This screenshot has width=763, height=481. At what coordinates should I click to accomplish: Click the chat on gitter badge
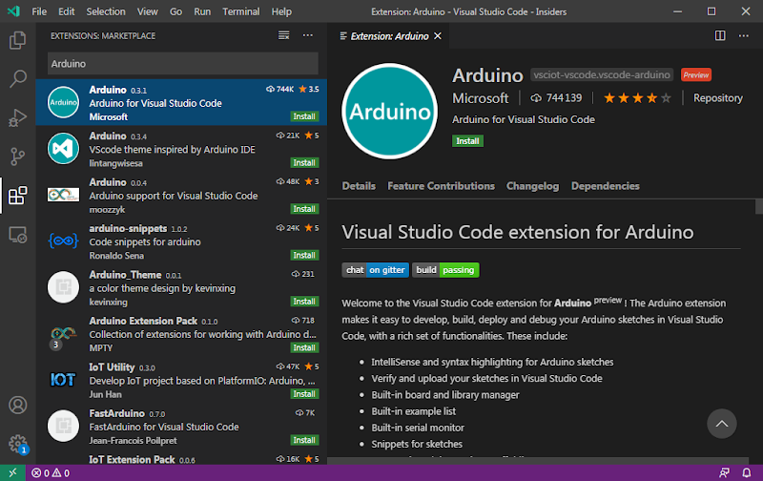pyautogui.click(x=375, y=270)
